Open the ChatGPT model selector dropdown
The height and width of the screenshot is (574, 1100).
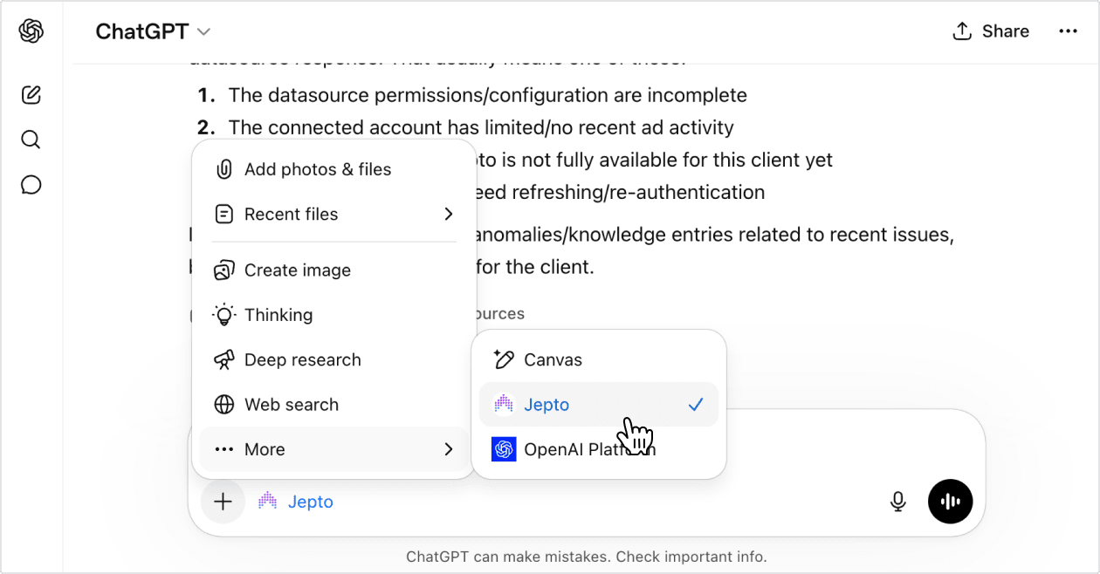click(x=153, y=31)
